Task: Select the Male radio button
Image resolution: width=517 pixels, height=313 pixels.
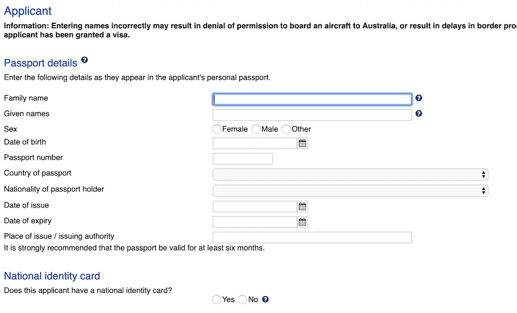Action: point(255,129)
